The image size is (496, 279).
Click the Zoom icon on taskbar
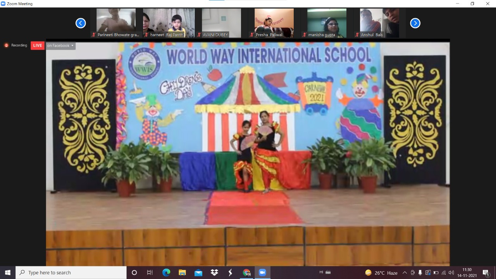[x=262, y=273]
